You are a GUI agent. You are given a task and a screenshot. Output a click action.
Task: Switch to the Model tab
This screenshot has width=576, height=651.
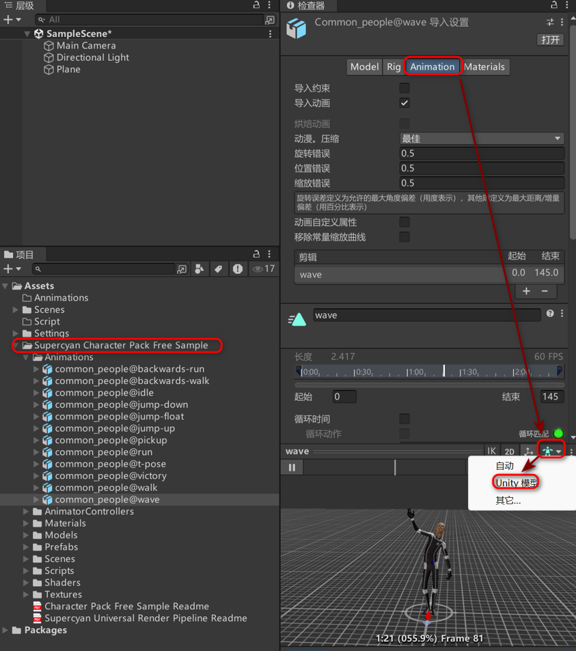(x=364, y=67)
